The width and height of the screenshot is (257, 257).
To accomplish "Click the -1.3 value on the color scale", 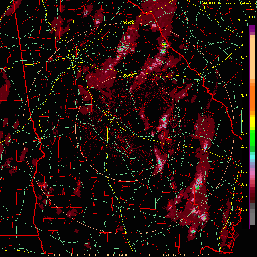I will [243, 210].
